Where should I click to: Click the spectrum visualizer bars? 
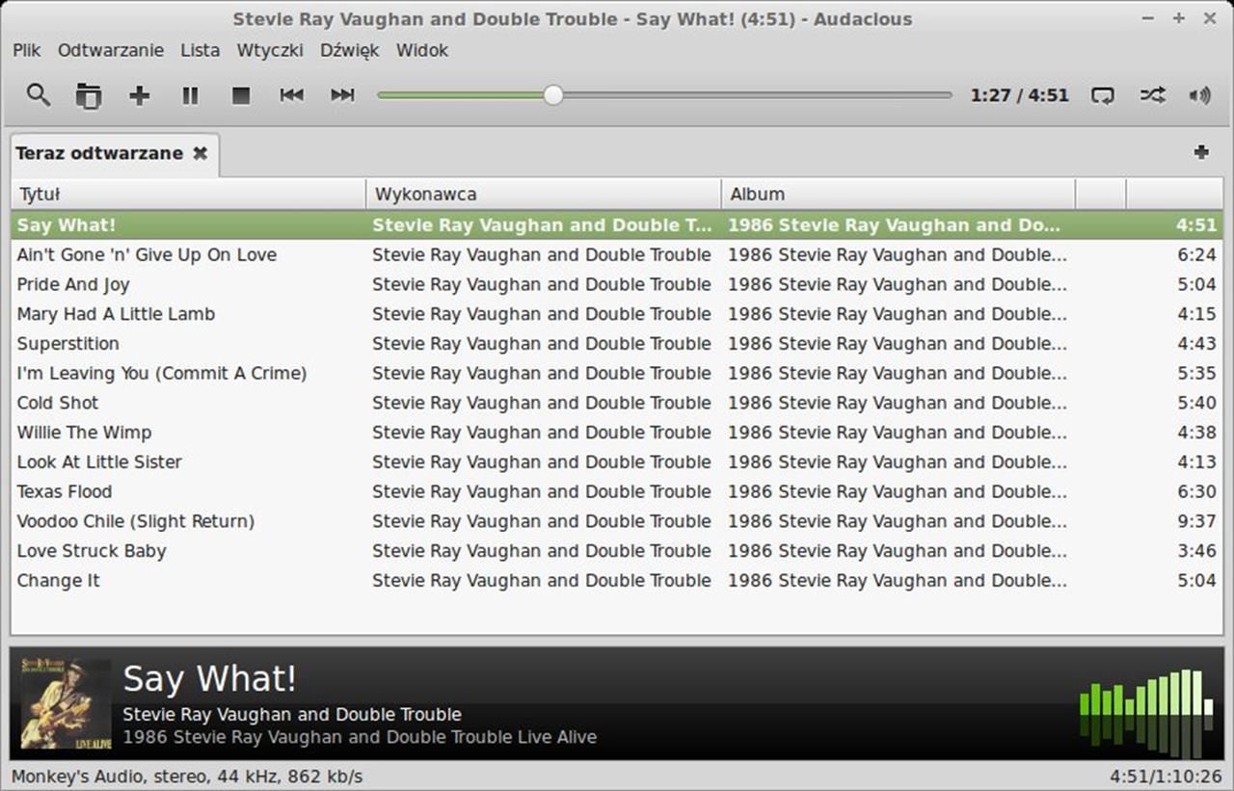click(x=1146, y=713)
